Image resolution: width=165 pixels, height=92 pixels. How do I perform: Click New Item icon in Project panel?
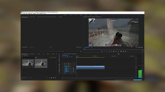[54, 78]
